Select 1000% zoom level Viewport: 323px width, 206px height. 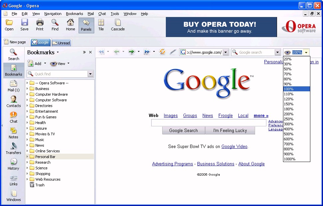pos(296,159)
